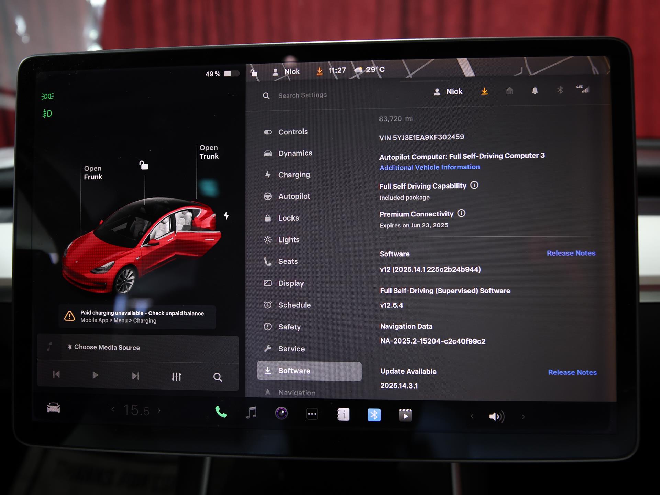The height and width of the screenshot is (495, 660).
Task: Click the speaker volume icon
Action: [x=497, y=417]
